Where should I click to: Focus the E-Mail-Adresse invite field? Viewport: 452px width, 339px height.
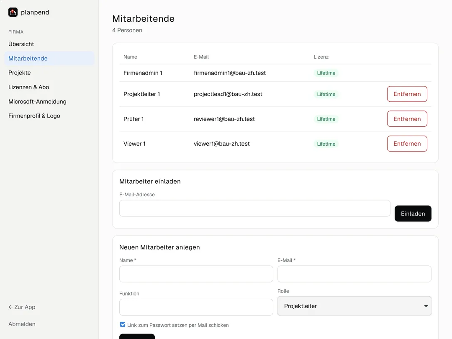coord(255,208)
